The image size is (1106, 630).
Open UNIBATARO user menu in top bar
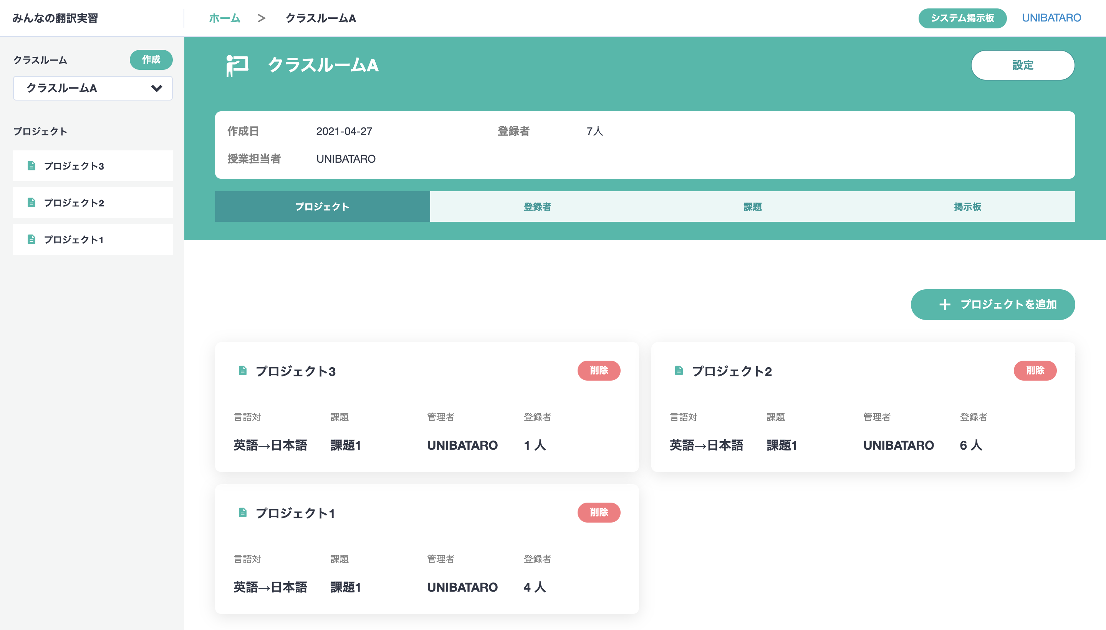pyautogui.click(x=1051, y=18)
